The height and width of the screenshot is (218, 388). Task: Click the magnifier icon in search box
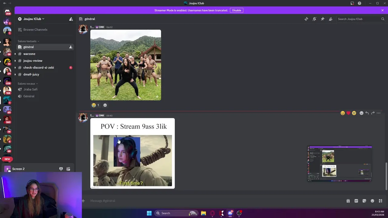point(383,19)
